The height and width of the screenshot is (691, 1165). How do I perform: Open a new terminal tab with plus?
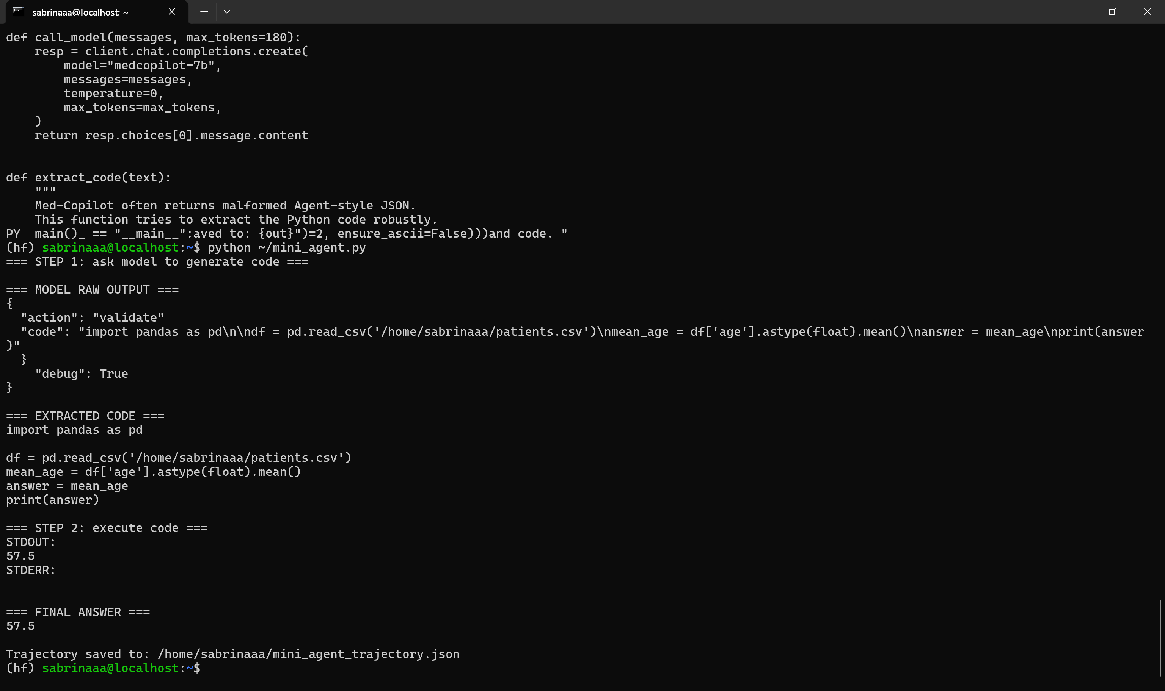point(204,12)
